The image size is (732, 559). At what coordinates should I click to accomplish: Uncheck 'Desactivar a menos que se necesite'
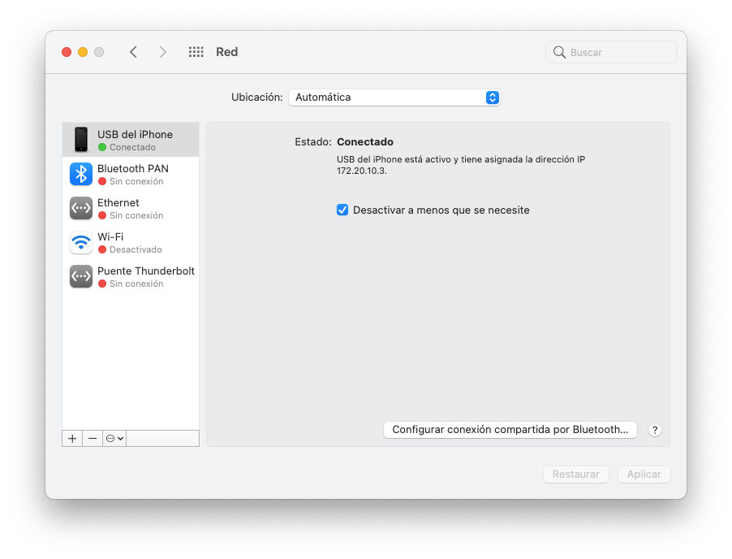coord(342,210)
